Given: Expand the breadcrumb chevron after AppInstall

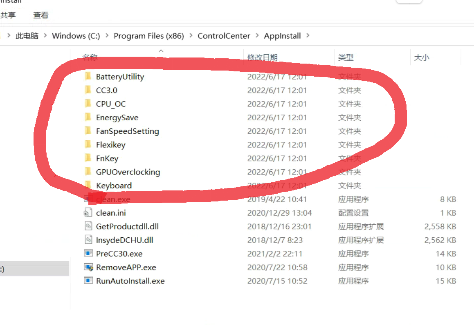Looking at the screenshot, I should click(307, 36).
